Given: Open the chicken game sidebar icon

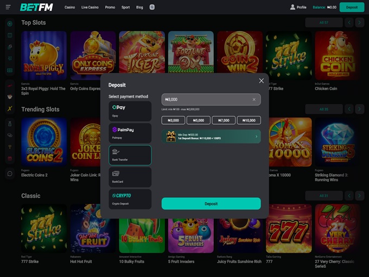Looking at the screenshot, I should click(10, 96).
